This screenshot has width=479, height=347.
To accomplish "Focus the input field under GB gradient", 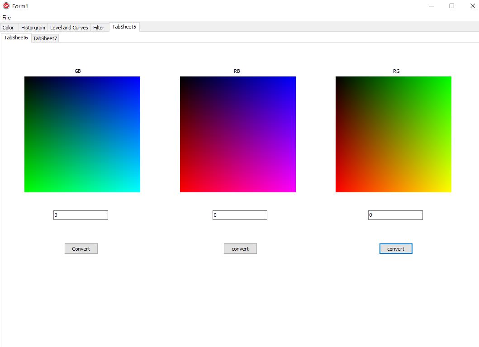I will coord(81,215).
